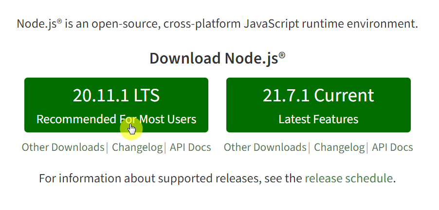Download Node.js 20.11.1 LTS

[116, 105]
